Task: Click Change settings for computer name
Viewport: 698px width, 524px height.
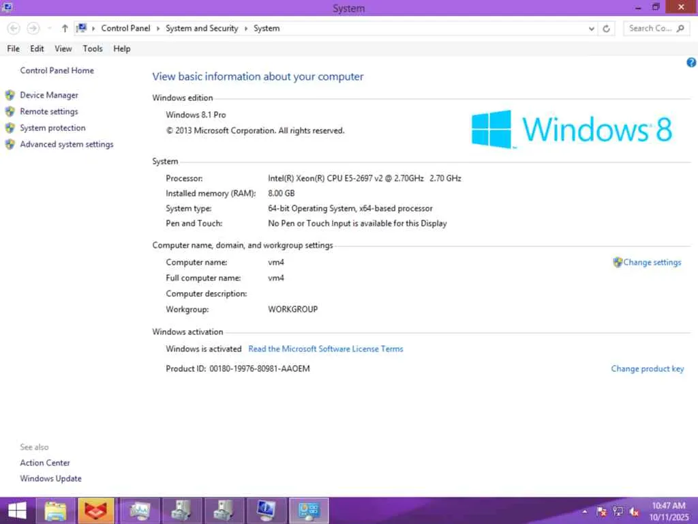Action: (652, 263)
